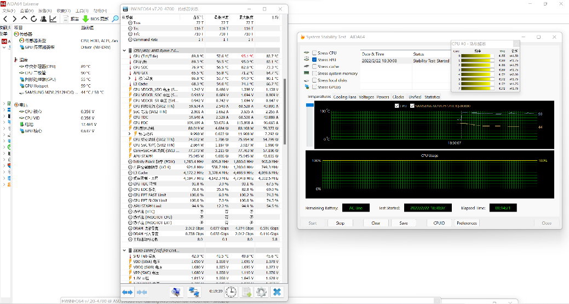569x304 pixels.
Task: Open the AIDA64 graph toolbar icon
Action: click(53, 19)
